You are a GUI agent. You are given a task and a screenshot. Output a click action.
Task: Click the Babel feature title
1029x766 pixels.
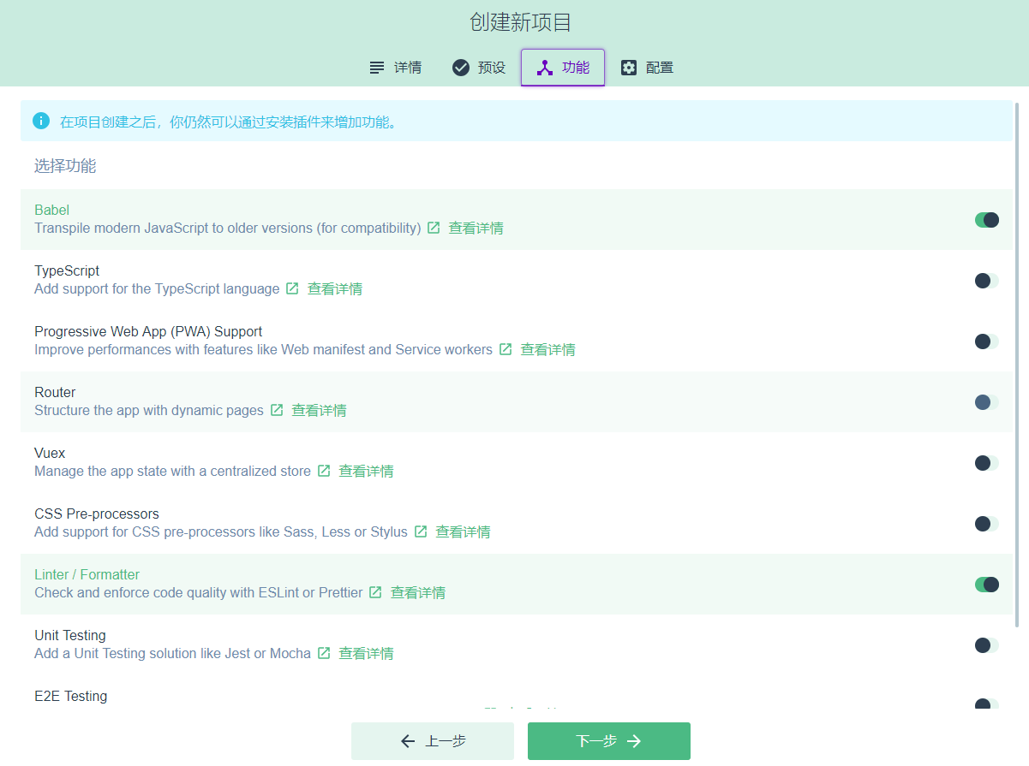pos(51,210)
